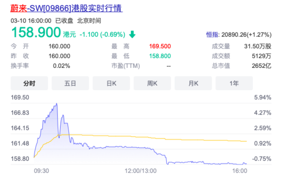Click the 成交量 label
The height and width of the screenshot is (178, 285).
(x=221, y=46)
